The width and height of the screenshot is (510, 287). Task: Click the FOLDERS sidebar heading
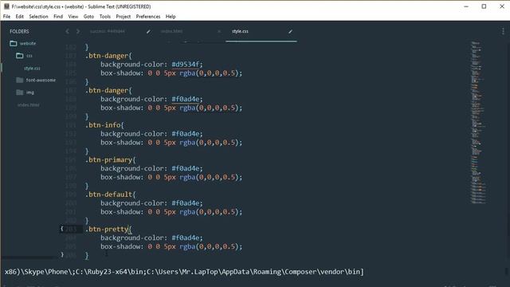click(19, 31)
